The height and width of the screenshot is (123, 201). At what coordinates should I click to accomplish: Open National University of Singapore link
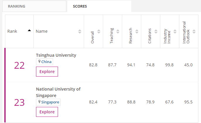pos(58,92)
